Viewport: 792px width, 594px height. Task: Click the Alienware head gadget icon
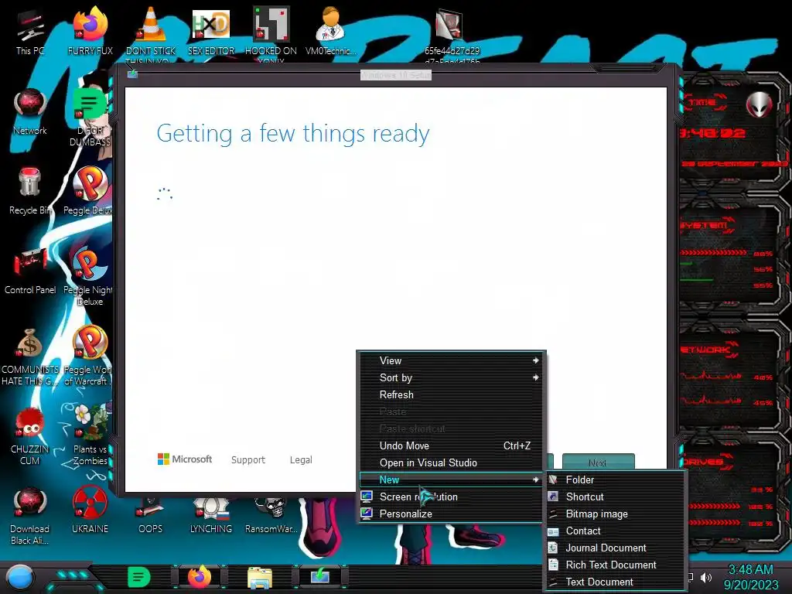759,104
